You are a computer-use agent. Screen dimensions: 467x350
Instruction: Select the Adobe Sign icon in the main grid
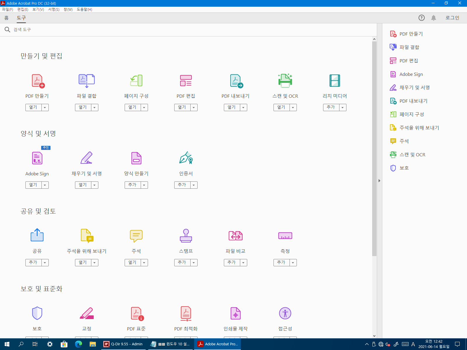(x=37, y=158)
